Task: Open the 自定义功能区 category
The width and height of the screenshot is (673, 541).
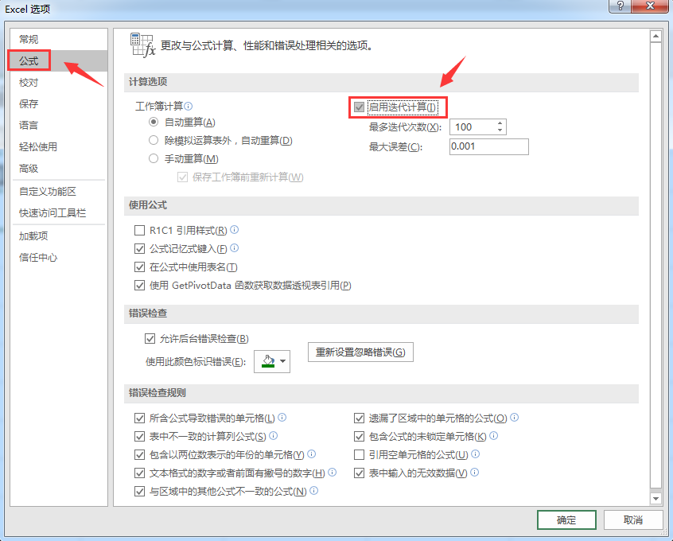Action: [x=59, y=191]
